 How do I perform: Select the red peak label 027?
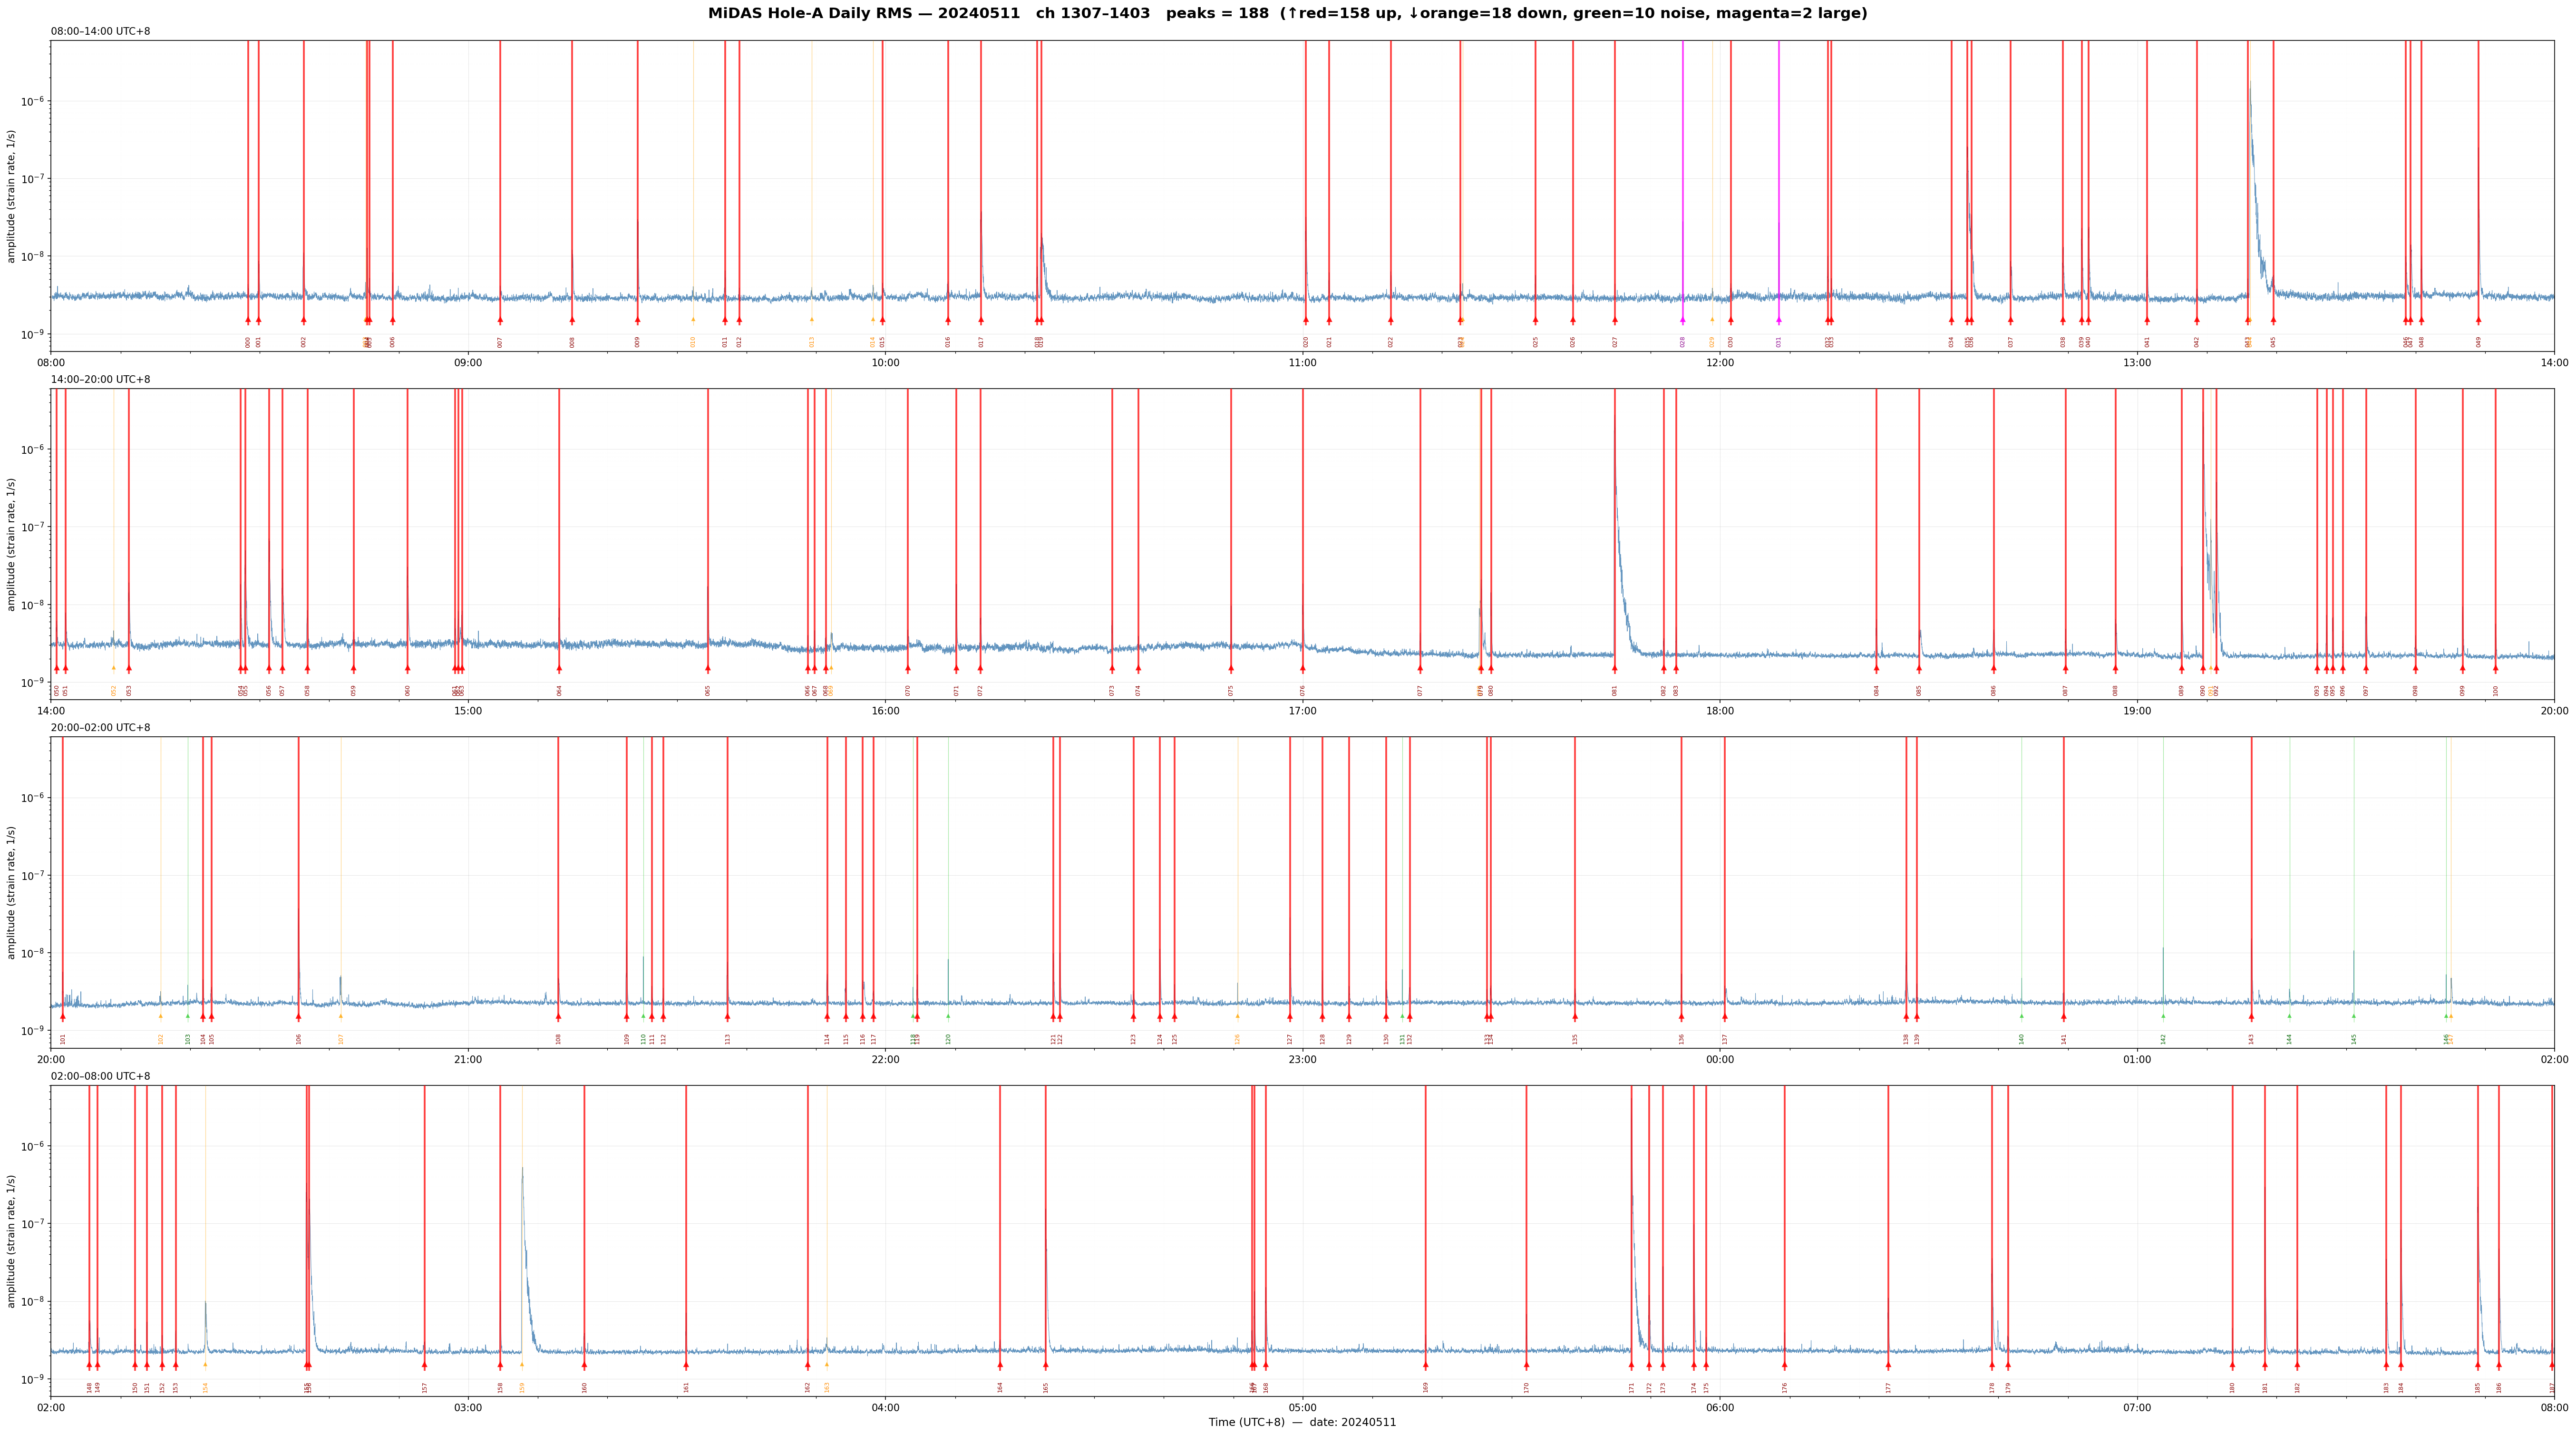(x=1615, y=342)
